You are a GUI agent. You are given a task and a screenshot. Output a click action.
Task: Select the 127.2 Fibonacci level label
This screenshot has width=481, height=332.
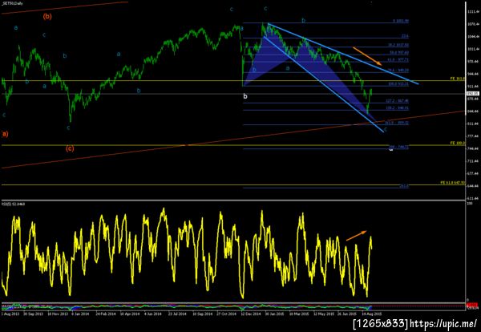(x=397, y=101)
